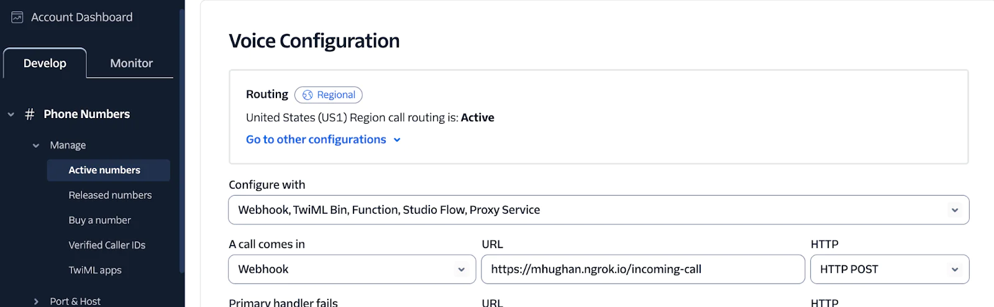Expand the arrow beside Go to other configurations
994x307 pixels.
click(397, 140)
